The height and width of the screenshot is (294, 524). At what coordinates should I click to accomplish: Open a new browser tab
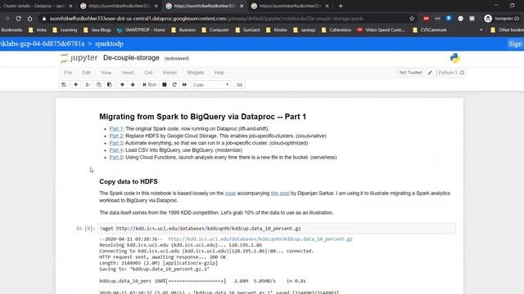click(341, 6)
